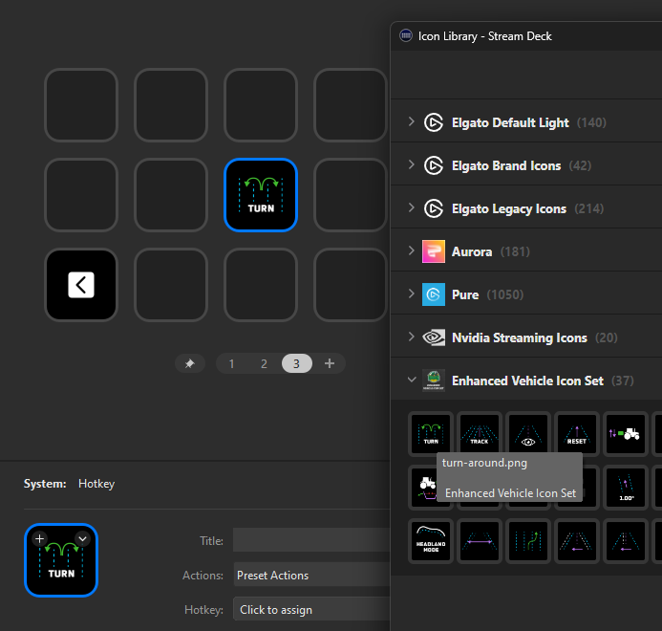Expand the Aurora icon pack

(x=411, y=250)
